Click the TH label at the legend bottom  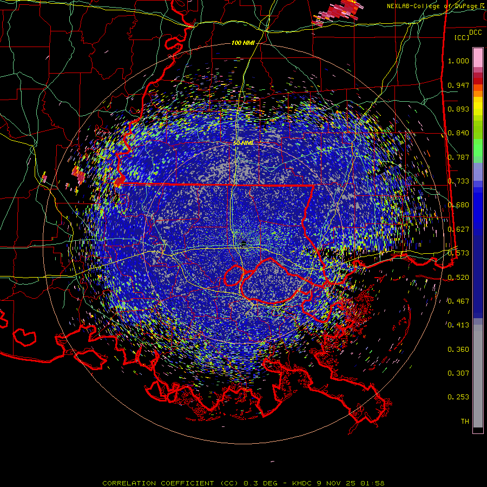coord(465,422)
